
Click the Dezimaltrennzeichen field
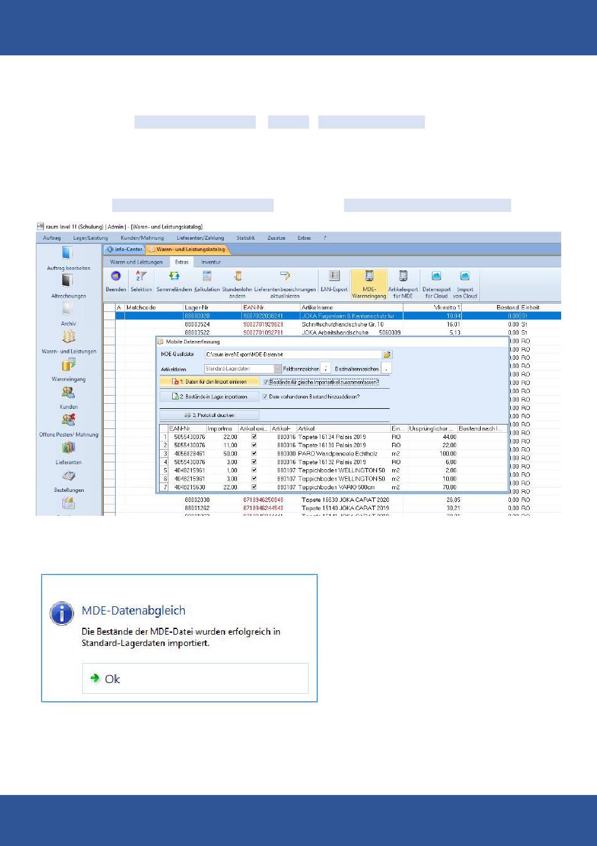pos(386,369)
